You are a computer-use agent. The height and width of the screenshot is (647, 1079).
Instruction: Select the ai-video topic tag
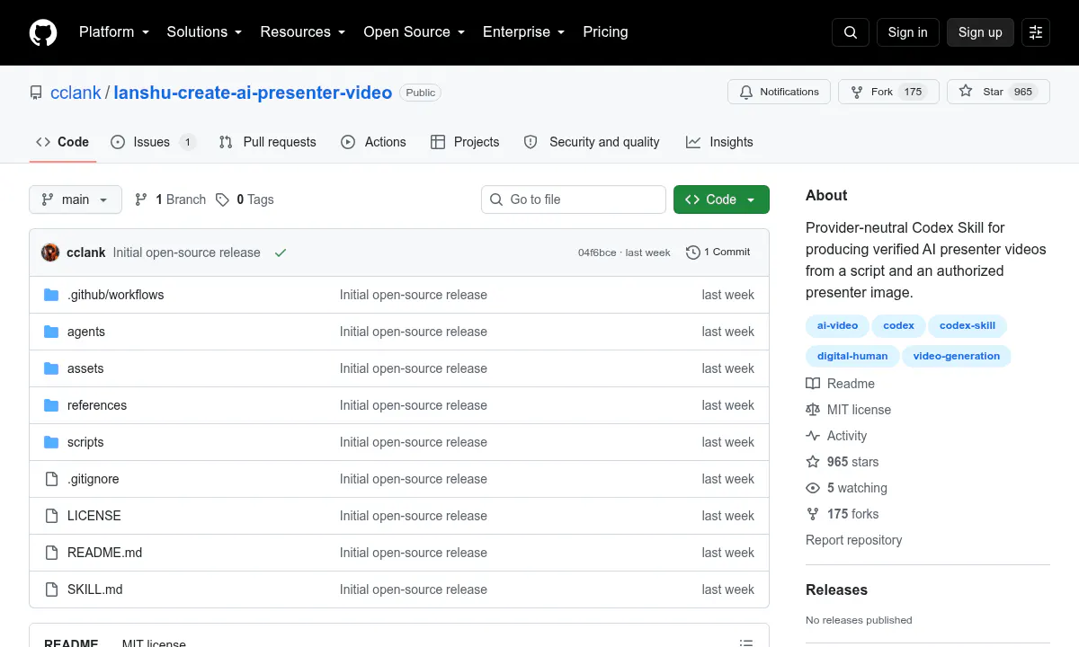(837, 325)
